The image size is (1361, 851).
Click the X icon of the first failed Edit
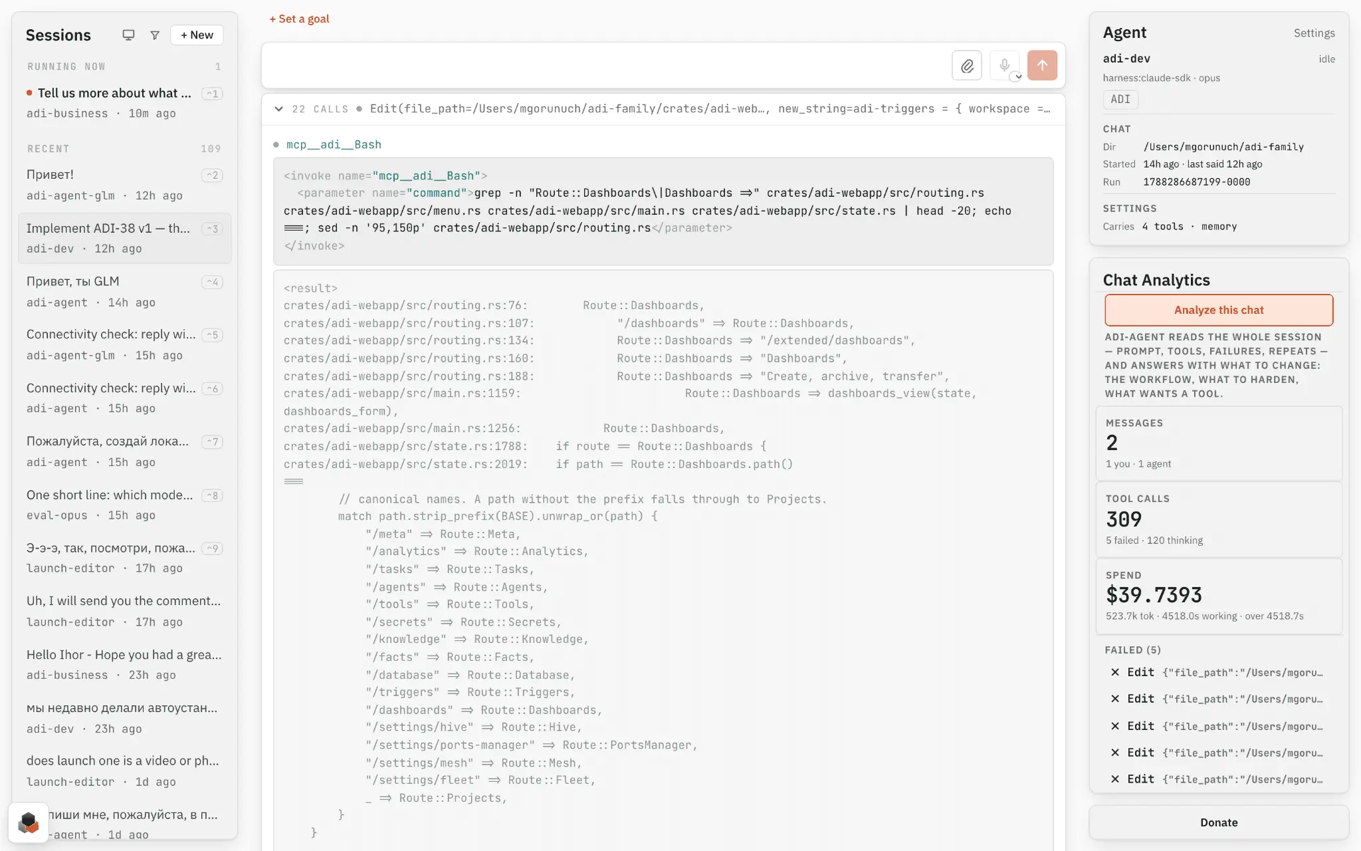tap(1115, 672)
